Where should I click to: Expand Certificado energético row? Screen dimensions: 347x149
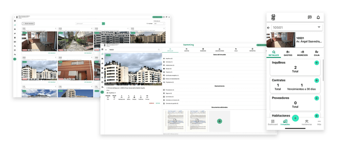(x=214, y=75)
